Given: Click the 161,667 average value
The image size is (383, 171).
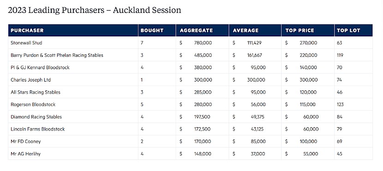Looking at the screenshot, I should click(255, 55).
